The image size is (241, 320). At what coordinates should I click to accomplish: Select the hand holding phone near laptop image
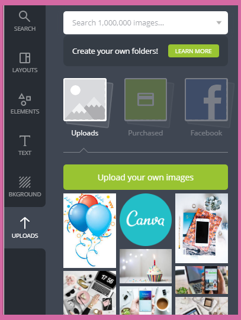[x=201, y=280]
